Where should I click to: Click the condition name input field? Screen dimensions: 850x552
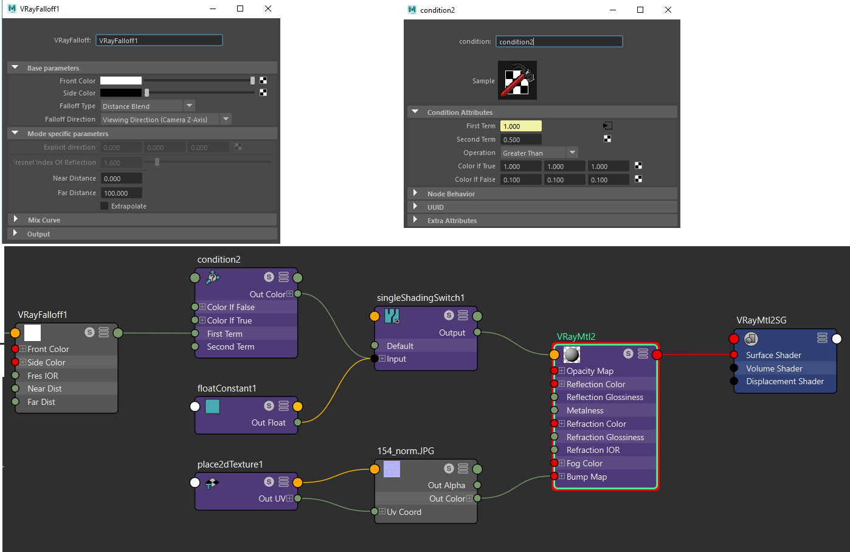coord(559,41)
